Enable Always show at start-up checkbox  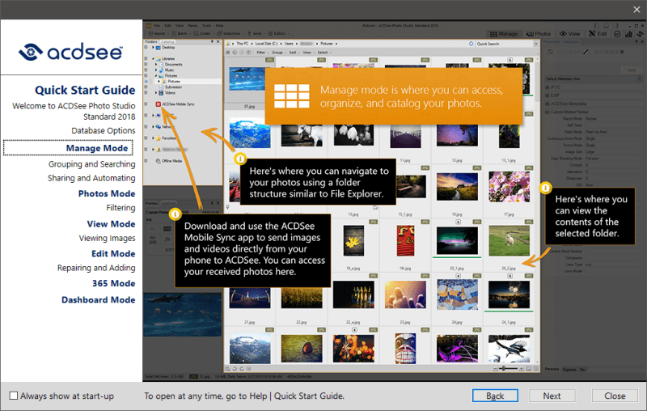tap(14, 396)
